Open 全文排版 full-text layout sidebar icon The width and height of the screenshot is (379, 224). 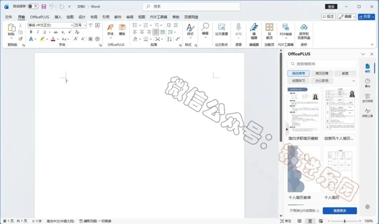(367, 98)
